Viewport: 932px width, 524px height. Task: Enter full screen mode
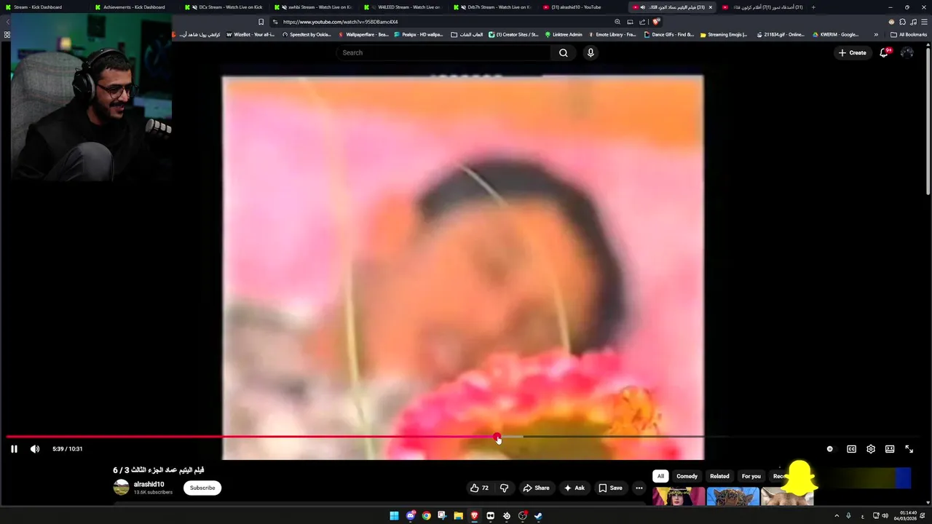[x=909, y=449]
